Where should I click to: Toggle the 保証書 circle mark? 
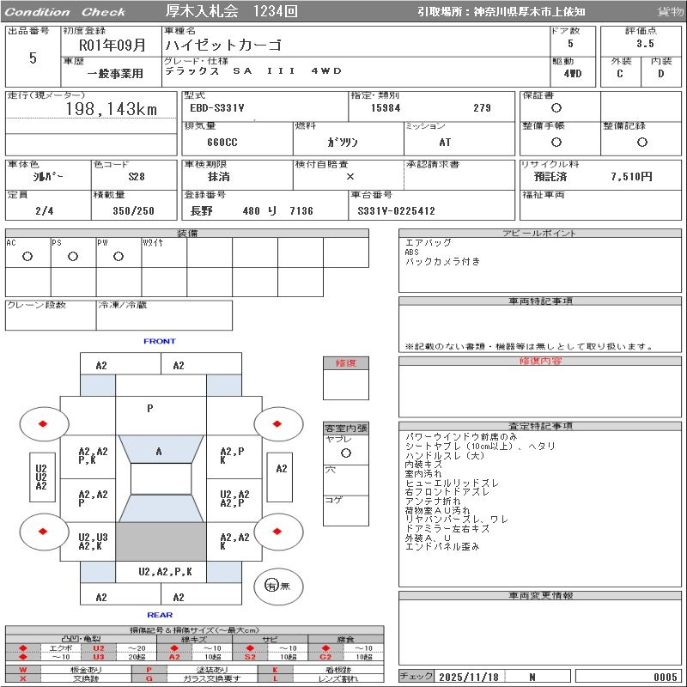point(556,108)
